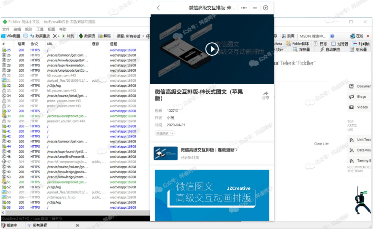The width and height of the screenshot is (373, 229).
Task: Click the WeChat circular target close icon
Action: tap(266, 8)
